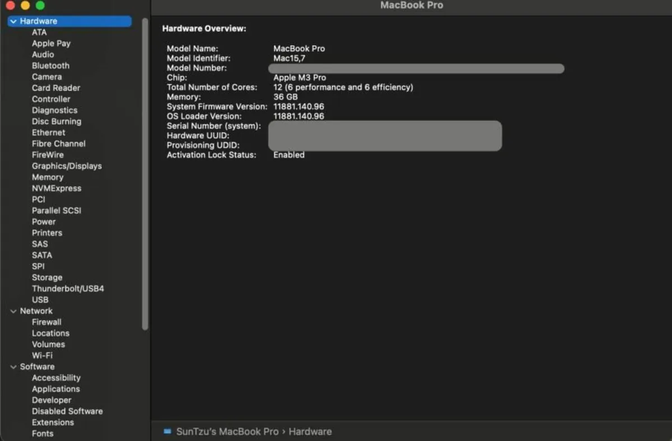Viewport: 672px width, 441px height.
Task: Select the Hardware category row
Action: point(69,21)
